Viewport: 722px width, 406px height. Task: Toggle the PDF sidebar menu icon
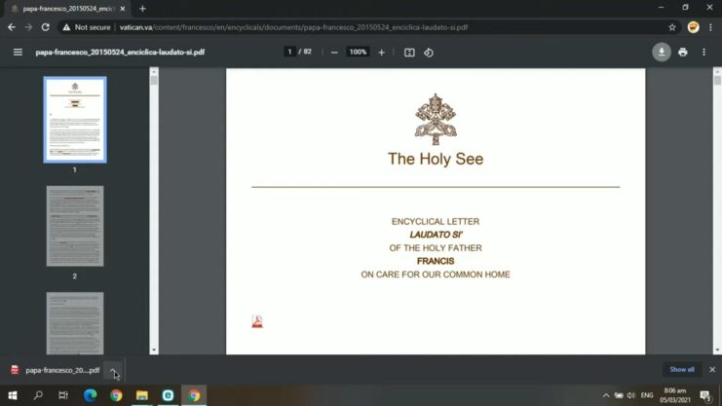tap(18, 53)
